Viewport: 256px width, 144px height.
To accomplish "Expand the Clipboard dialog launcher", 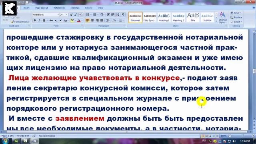I will pyautogui.click(x=29, y=26).
